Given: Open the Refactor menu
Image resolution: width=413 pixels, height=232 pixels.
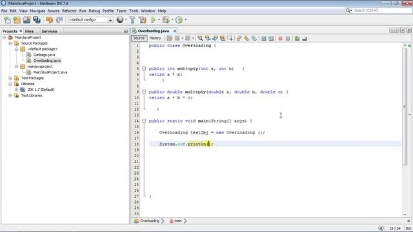Looking at the screenshot, I should tap(69, 11).
